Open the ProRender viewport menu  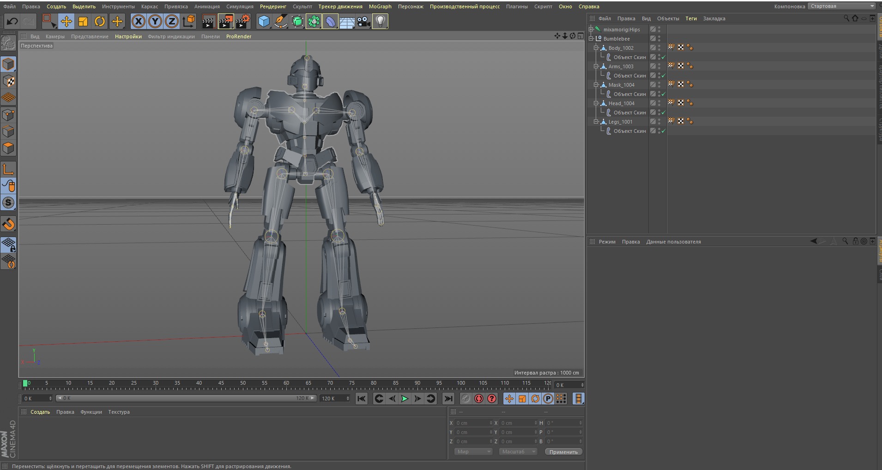click(239, 36)
